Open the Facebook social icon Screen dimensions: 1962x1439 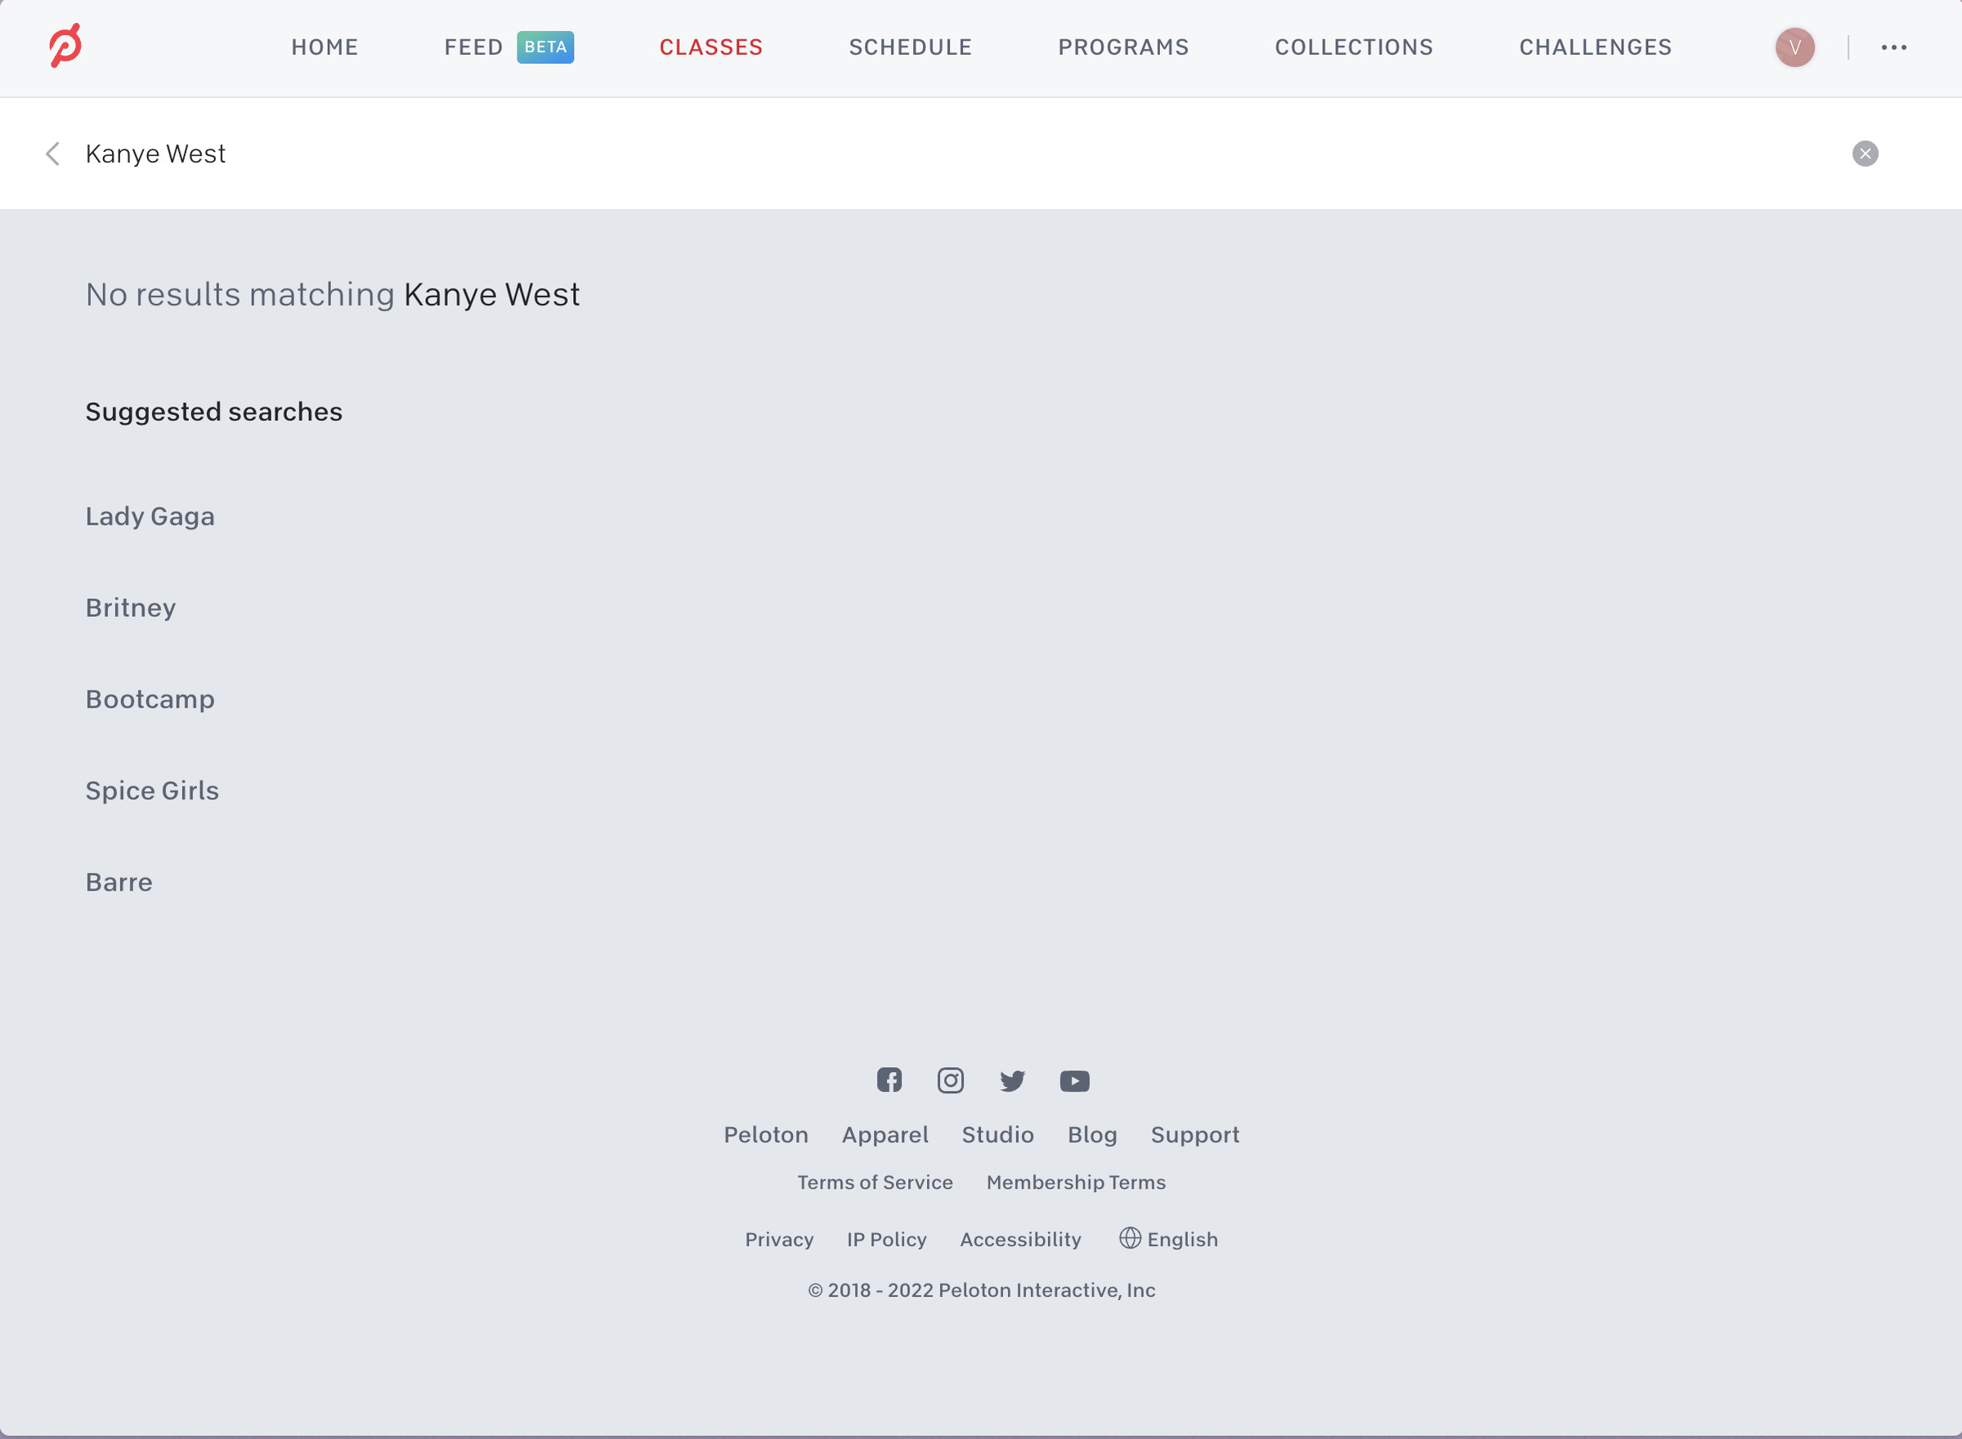889,1080
